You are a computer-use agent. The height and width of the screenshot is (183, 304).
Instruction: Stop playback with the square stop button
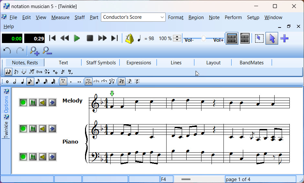coord(90,38)
